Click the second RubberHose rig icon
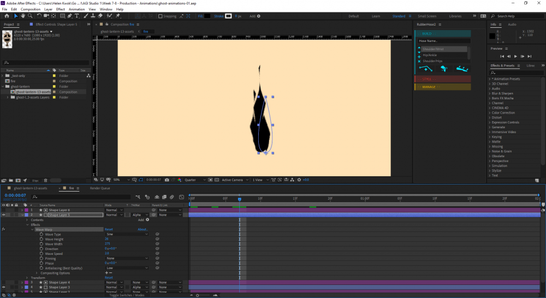This screenshot has height=298, width=546. click(443, 69)
